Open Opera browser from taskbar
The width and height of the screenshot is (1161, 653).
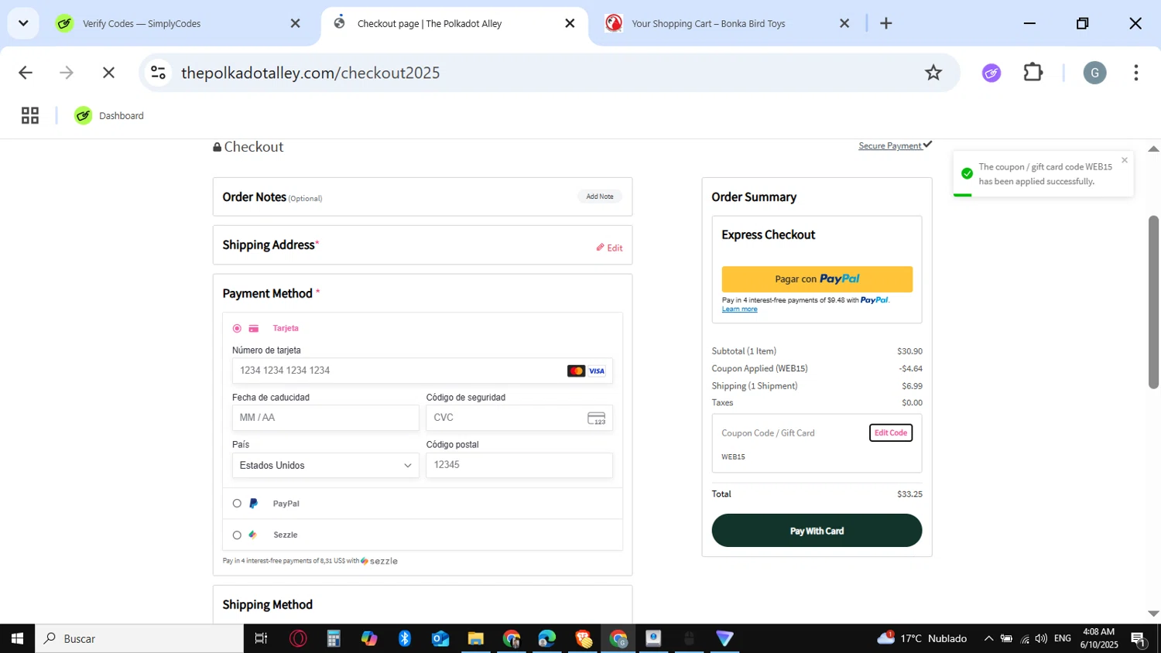pos(298,638)
